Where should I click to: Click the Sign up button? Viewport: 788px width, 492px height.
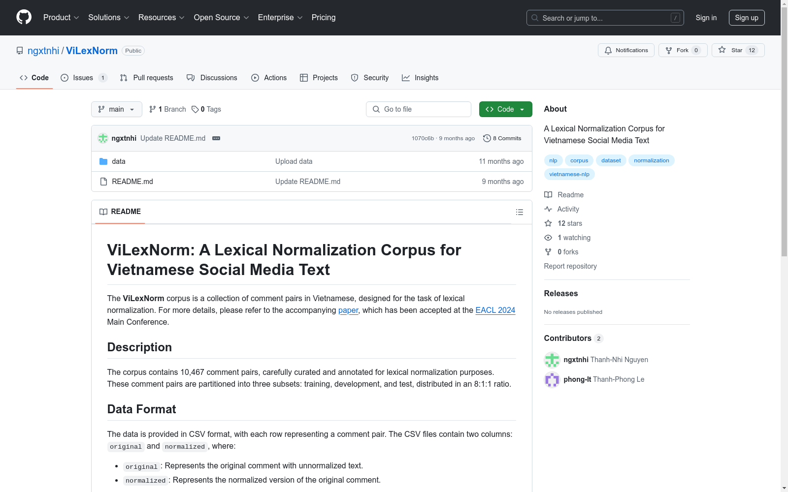pos(747,18)
